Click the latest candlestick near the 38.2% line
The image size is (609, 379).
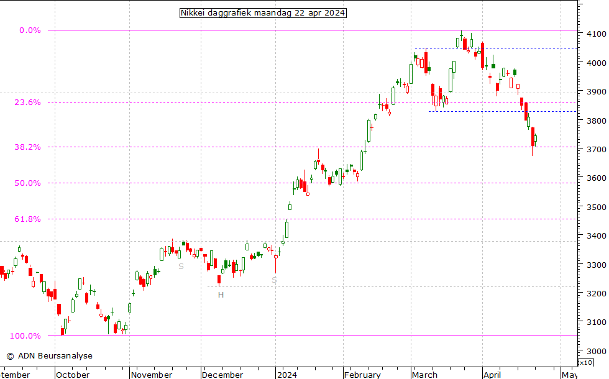pyautogui.click(x=536, y=139)
